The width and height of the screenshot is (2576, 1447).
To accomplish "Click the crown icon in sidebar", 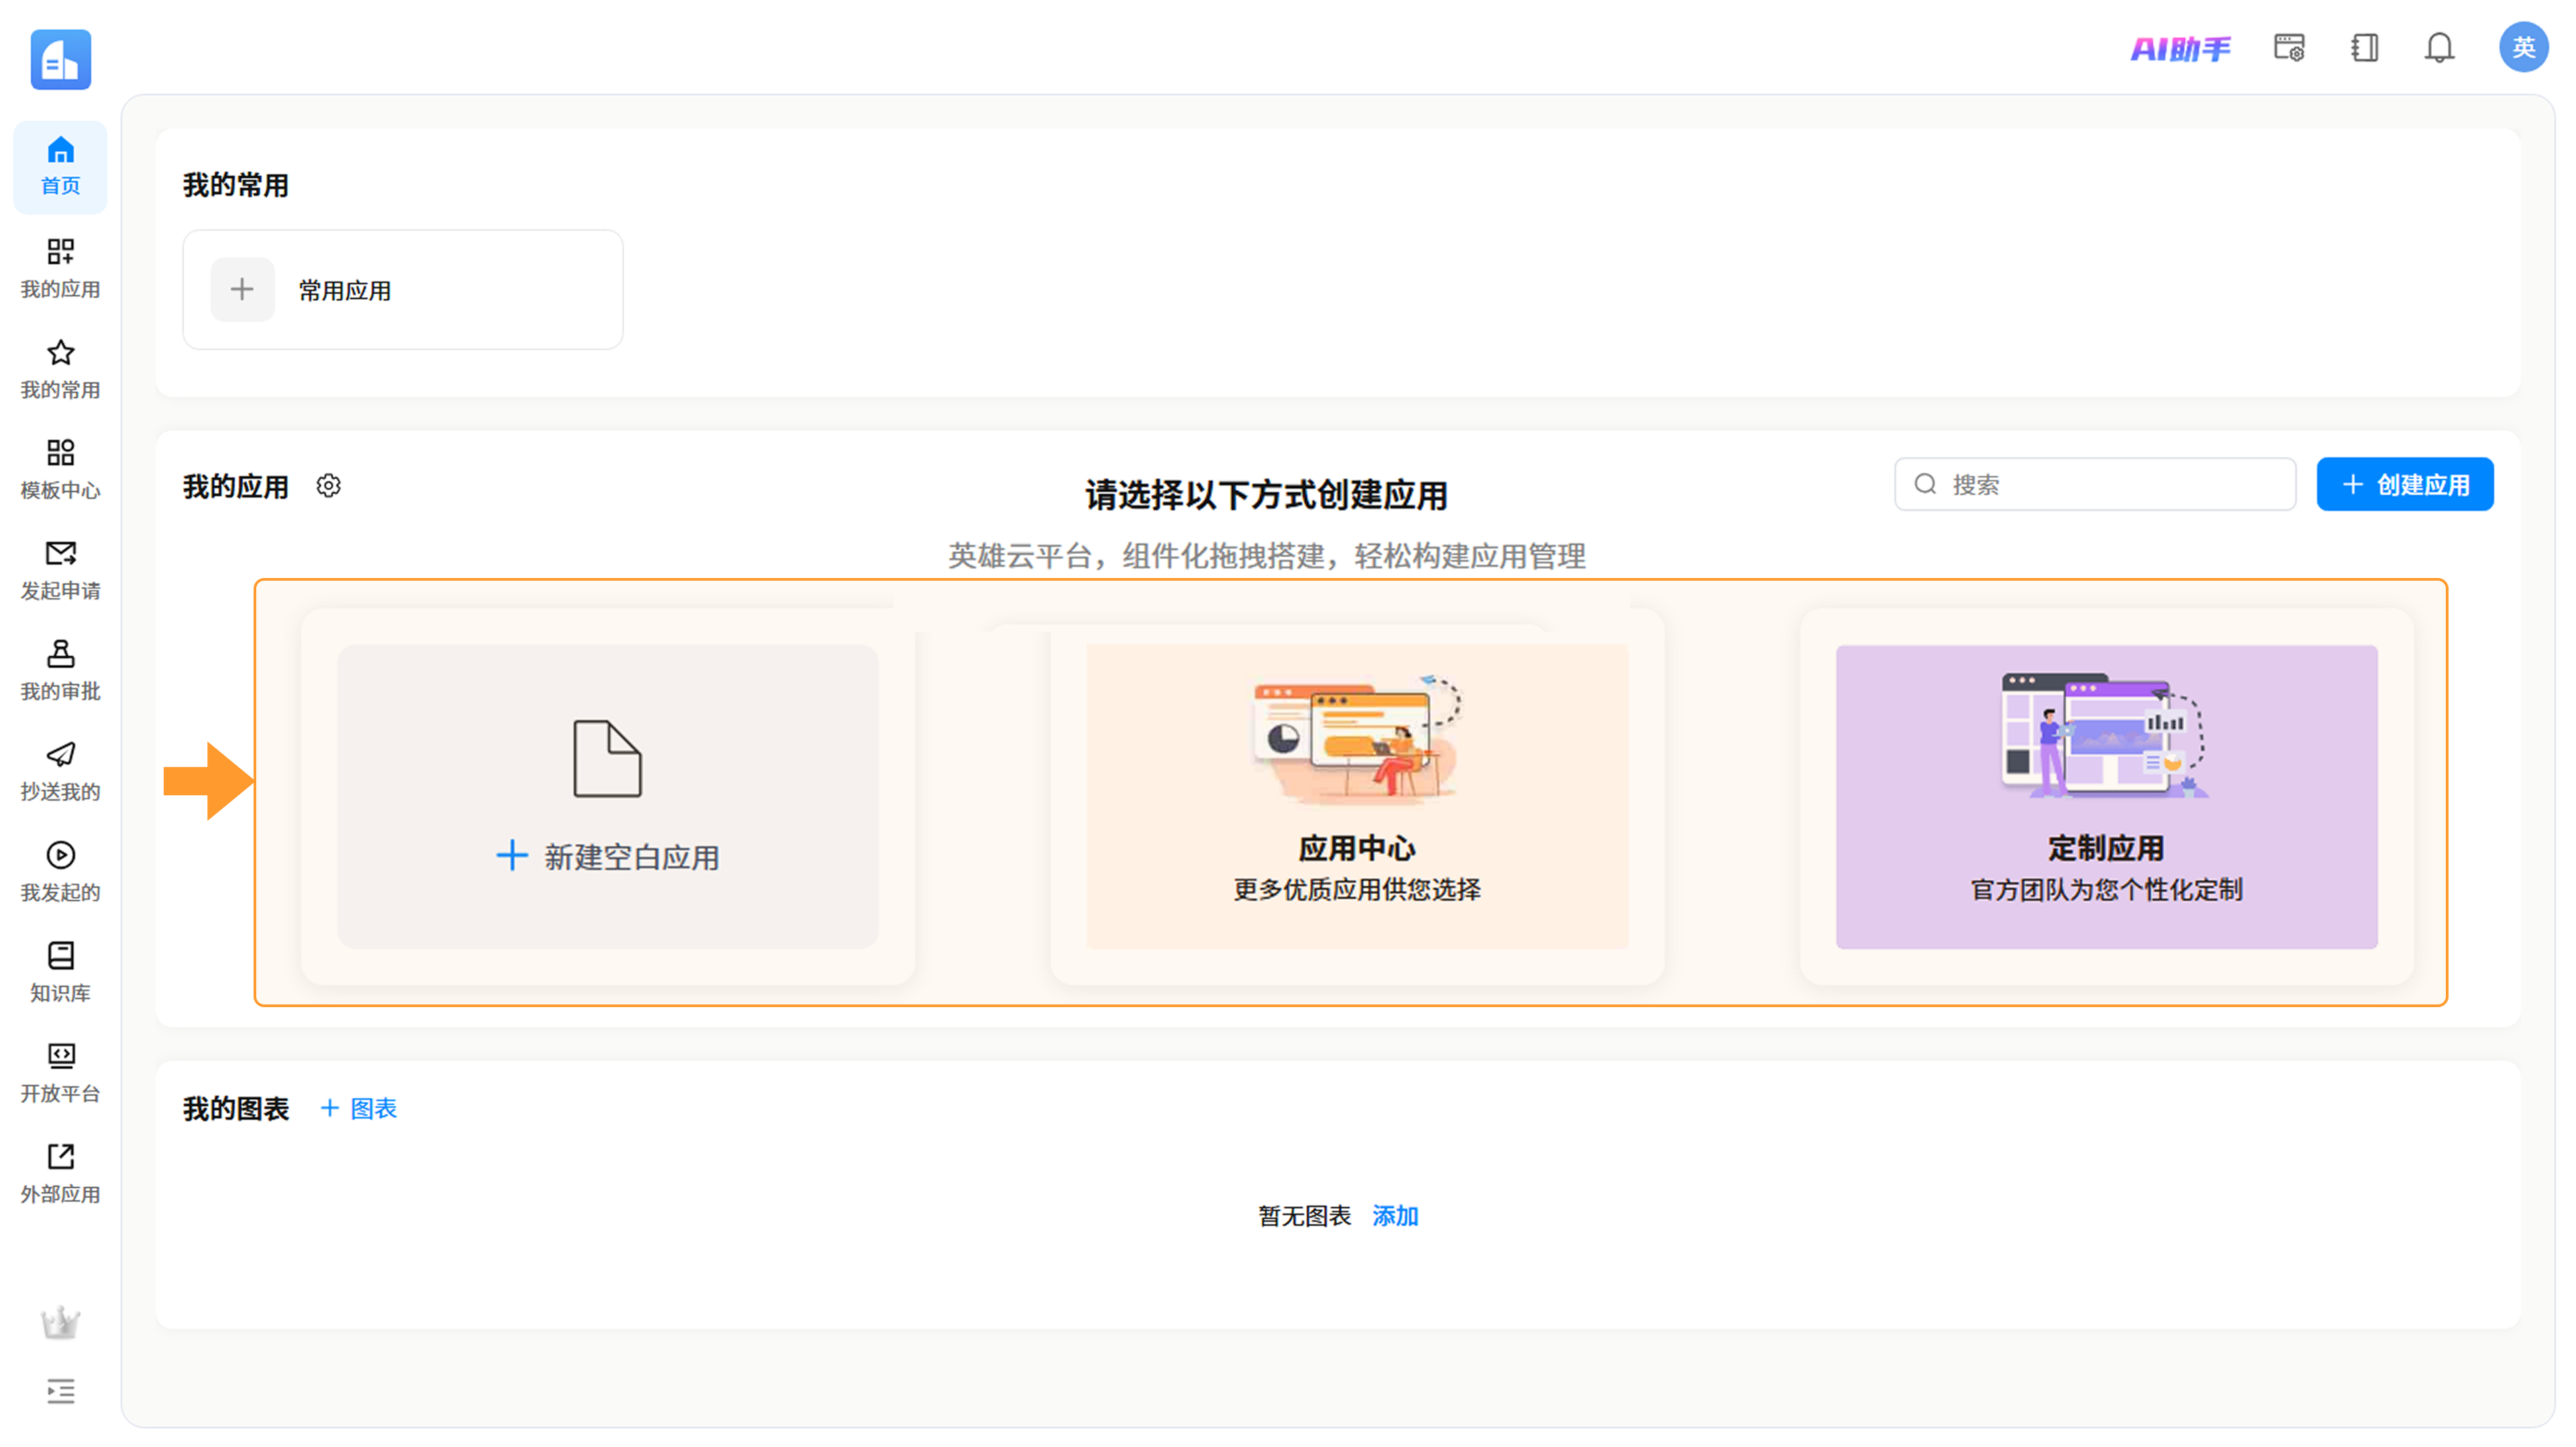I will click(x=60, y=1322).
